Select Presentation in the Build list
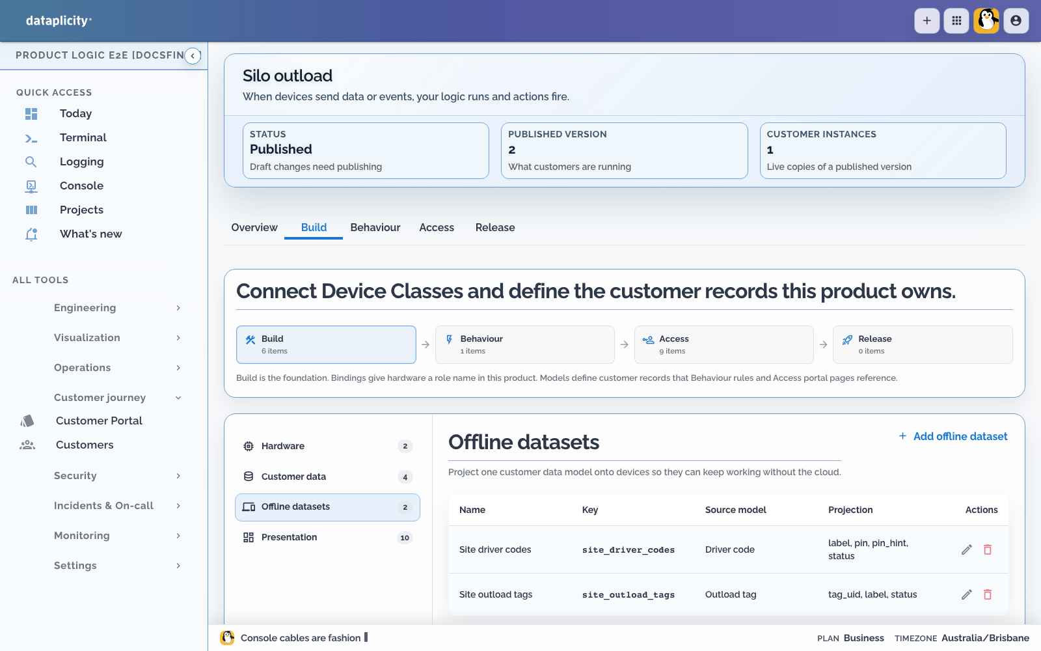This screenshot has height=651, width=1041. (x=327, y=538)
